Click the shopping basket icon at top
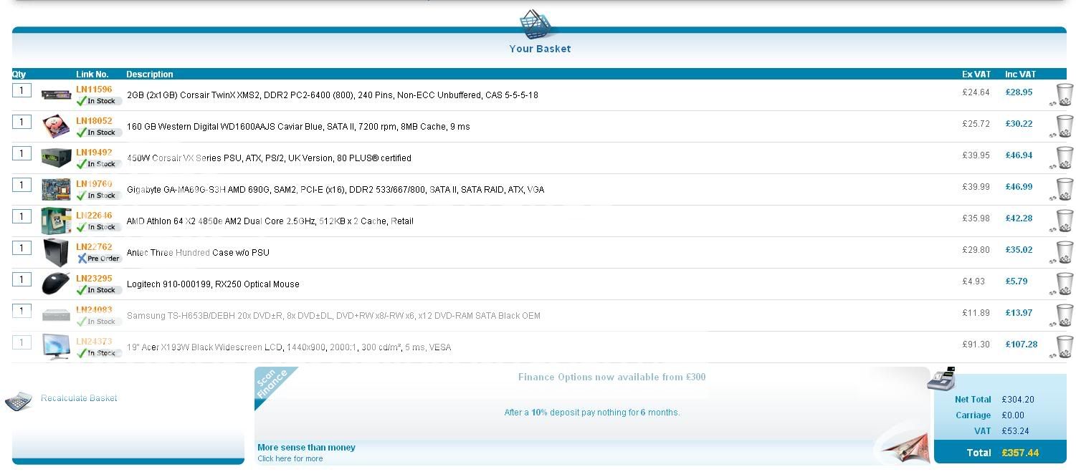 pos(539,25)
